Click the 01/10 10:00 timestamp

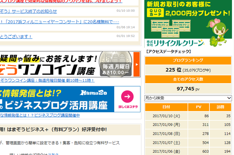126,11
